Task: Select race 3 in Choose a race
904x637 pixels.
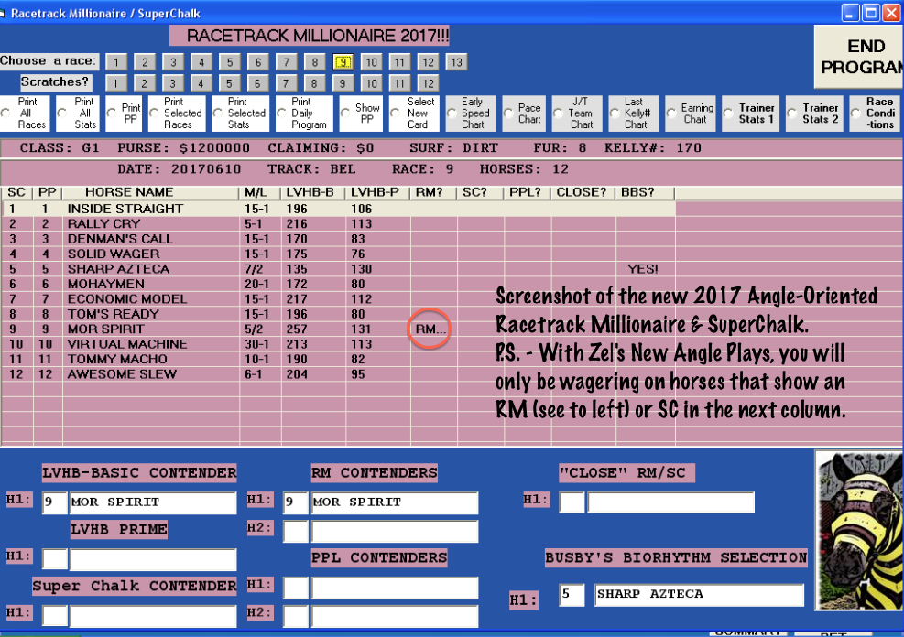Action: (173, 62)
